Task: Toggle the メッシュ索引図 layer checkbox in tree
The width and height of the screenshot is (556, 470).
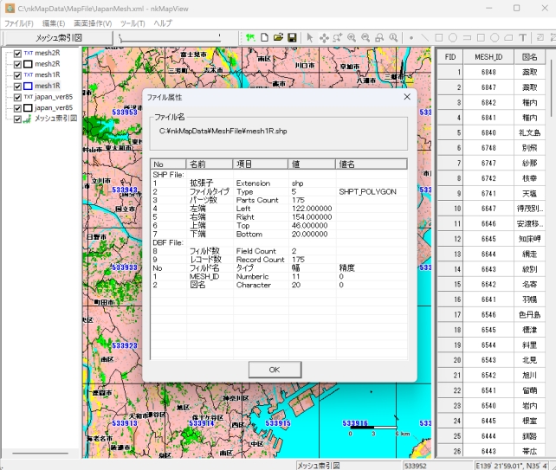Action: pos(17,119)
